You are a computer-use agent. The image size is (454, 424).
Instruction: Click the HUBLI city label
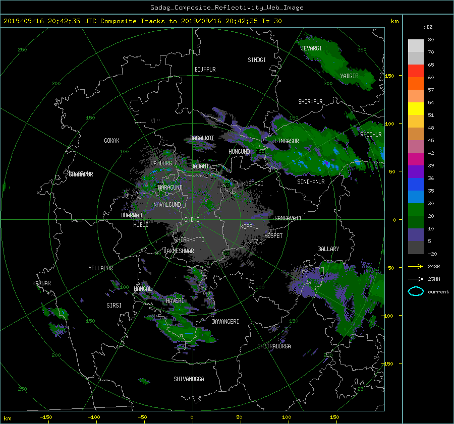tap(141, 225)
